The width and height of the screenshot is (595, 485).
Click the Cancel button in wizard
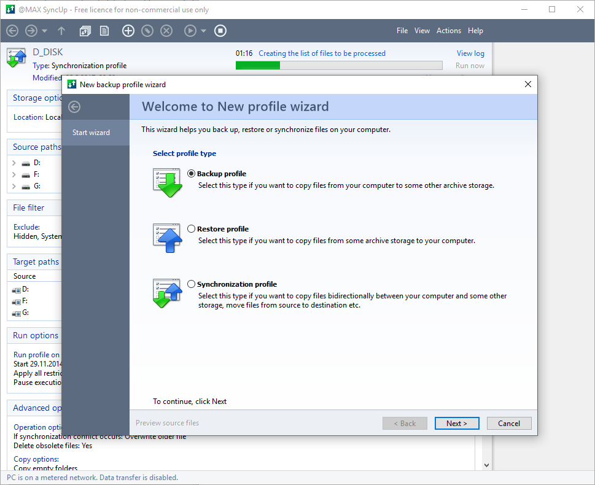pos(509,423)
